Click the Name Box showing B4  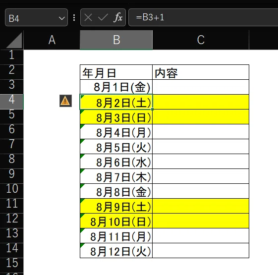[x=36, y=17]
